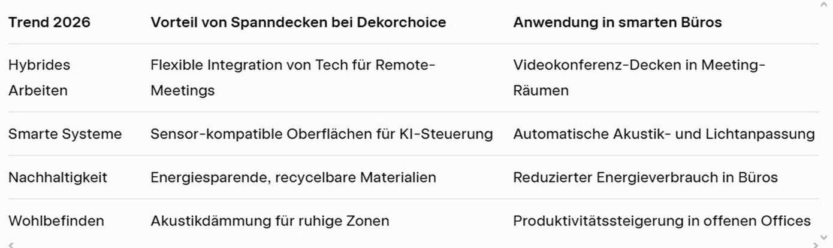
Task: Click "Sensor-kompatible Oberflächen für KI-Steuerung" cell
Action: pos(321,134)
